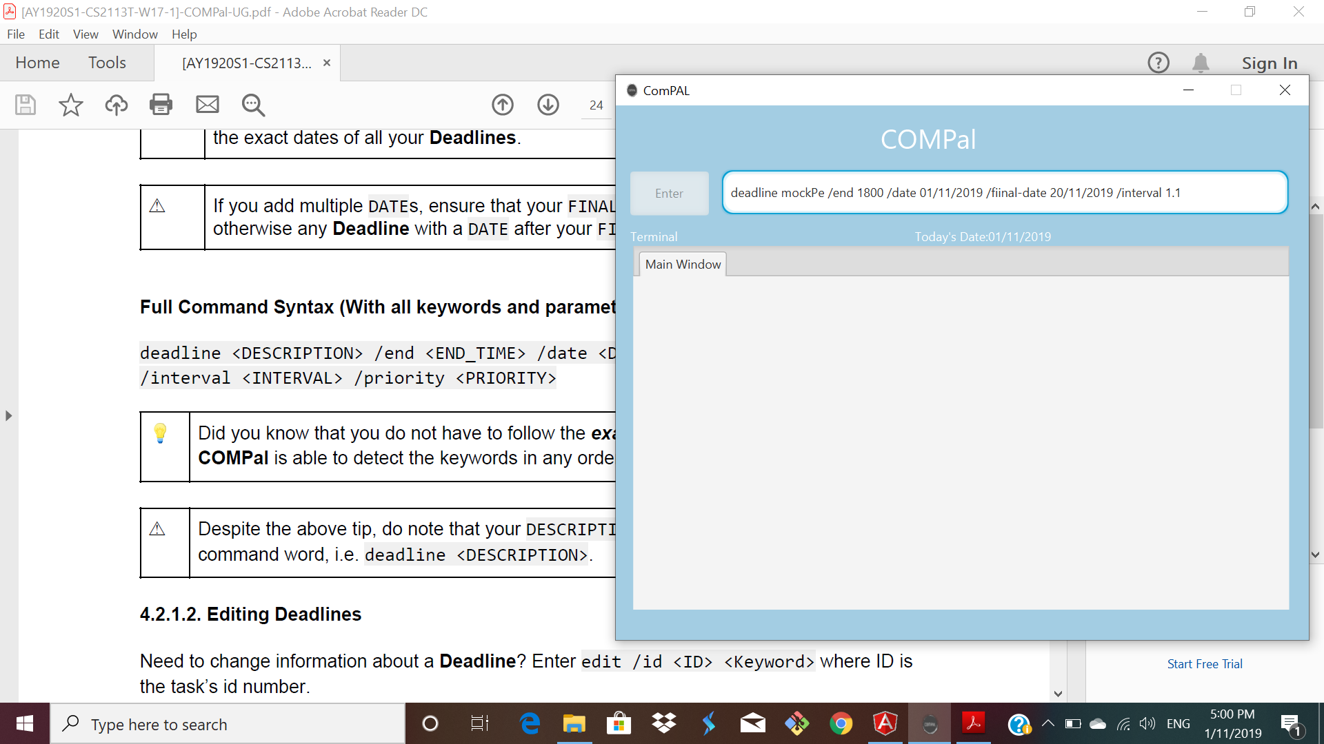The width and height of the screenshot is (1324, 744).
Task: Select the Main Window tab
Action: pyautogui.click(x=683, y=264)
